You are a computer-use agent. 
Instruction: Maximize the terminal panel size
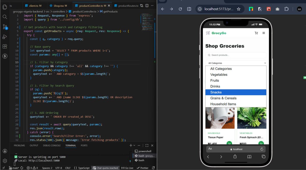pyautogui.click(x=147, y=145)
